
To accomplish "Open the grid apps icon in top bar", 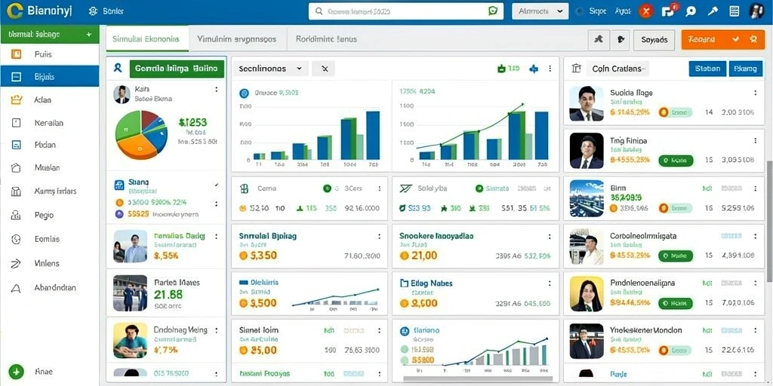I will pos(734,12).
